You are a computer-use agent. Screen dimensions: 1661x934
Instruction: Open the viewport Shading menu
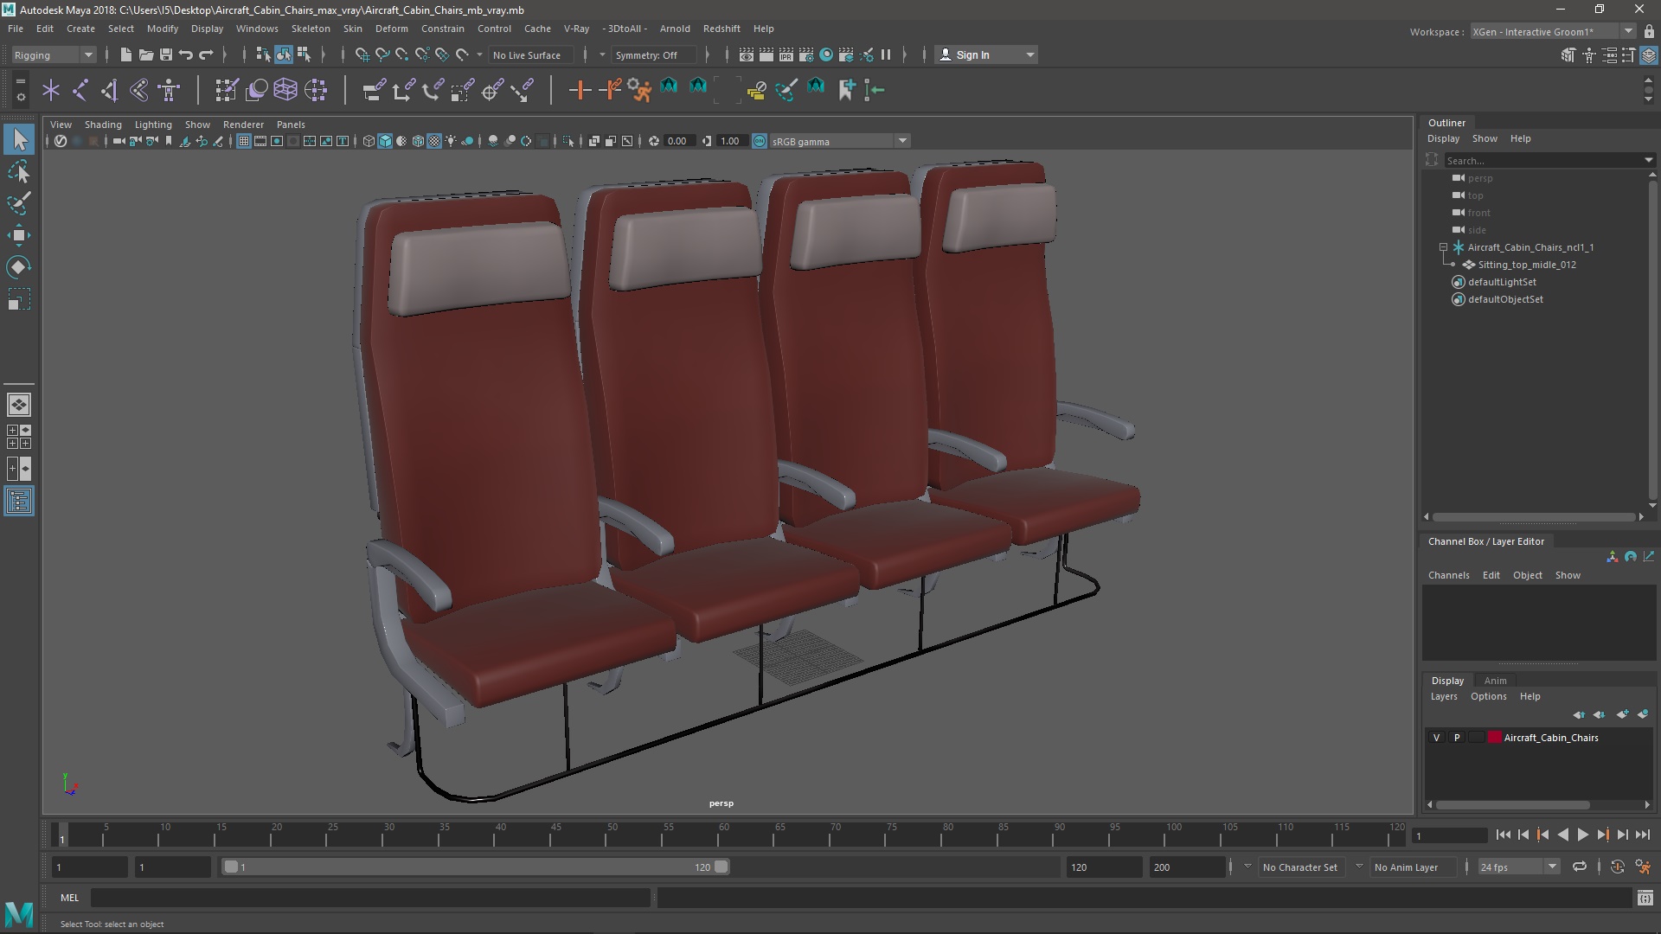point(103,125)
